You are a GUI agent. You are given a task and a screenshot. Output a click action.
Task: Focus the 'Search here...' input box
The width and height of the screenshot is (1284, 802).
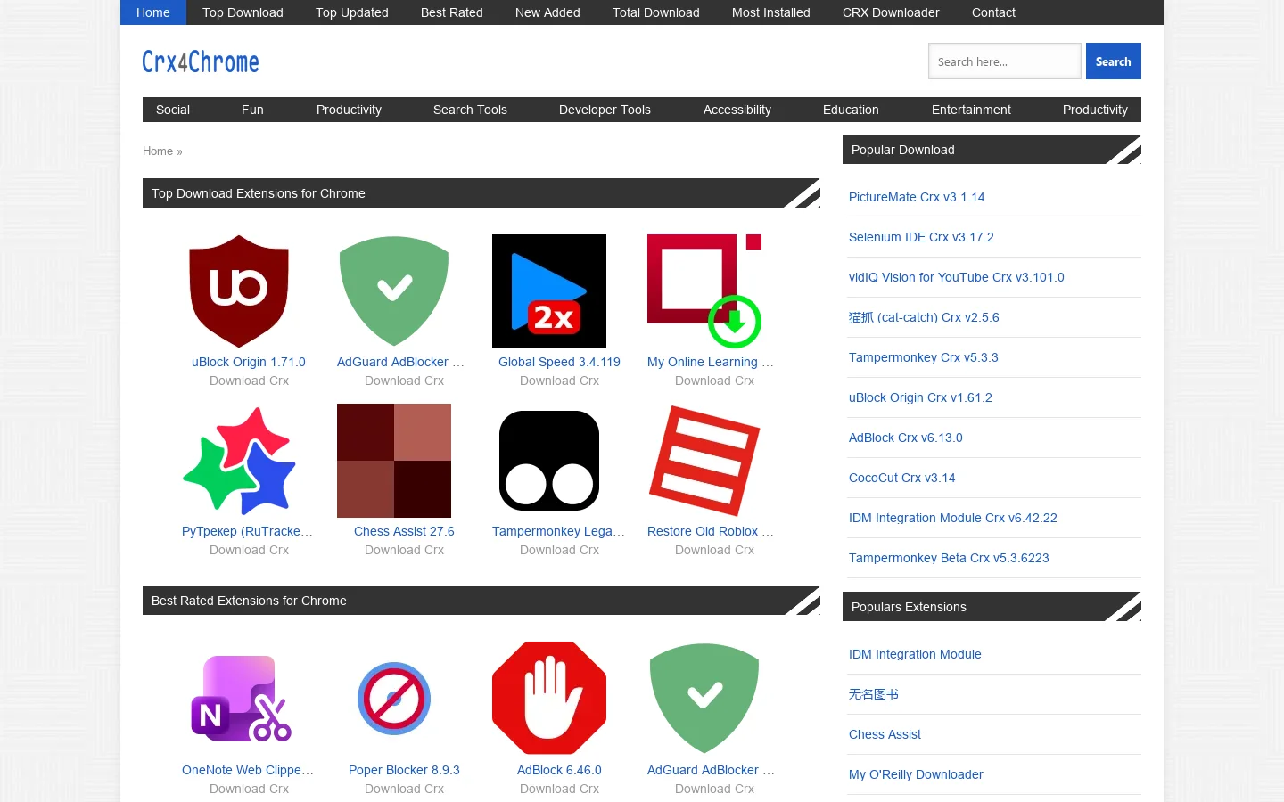tap(1005, 61)
